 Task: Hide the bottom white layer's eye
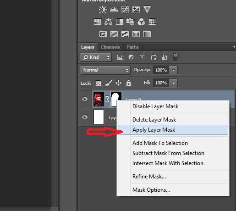tap(85, 117)
